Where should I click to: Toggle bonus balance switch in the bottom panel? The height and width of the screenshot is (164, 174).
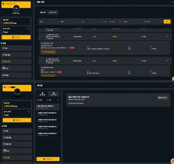(x=29, y=112)
